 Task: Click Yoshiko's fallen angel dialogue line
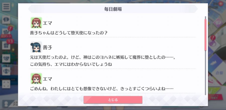coord(102,61)
